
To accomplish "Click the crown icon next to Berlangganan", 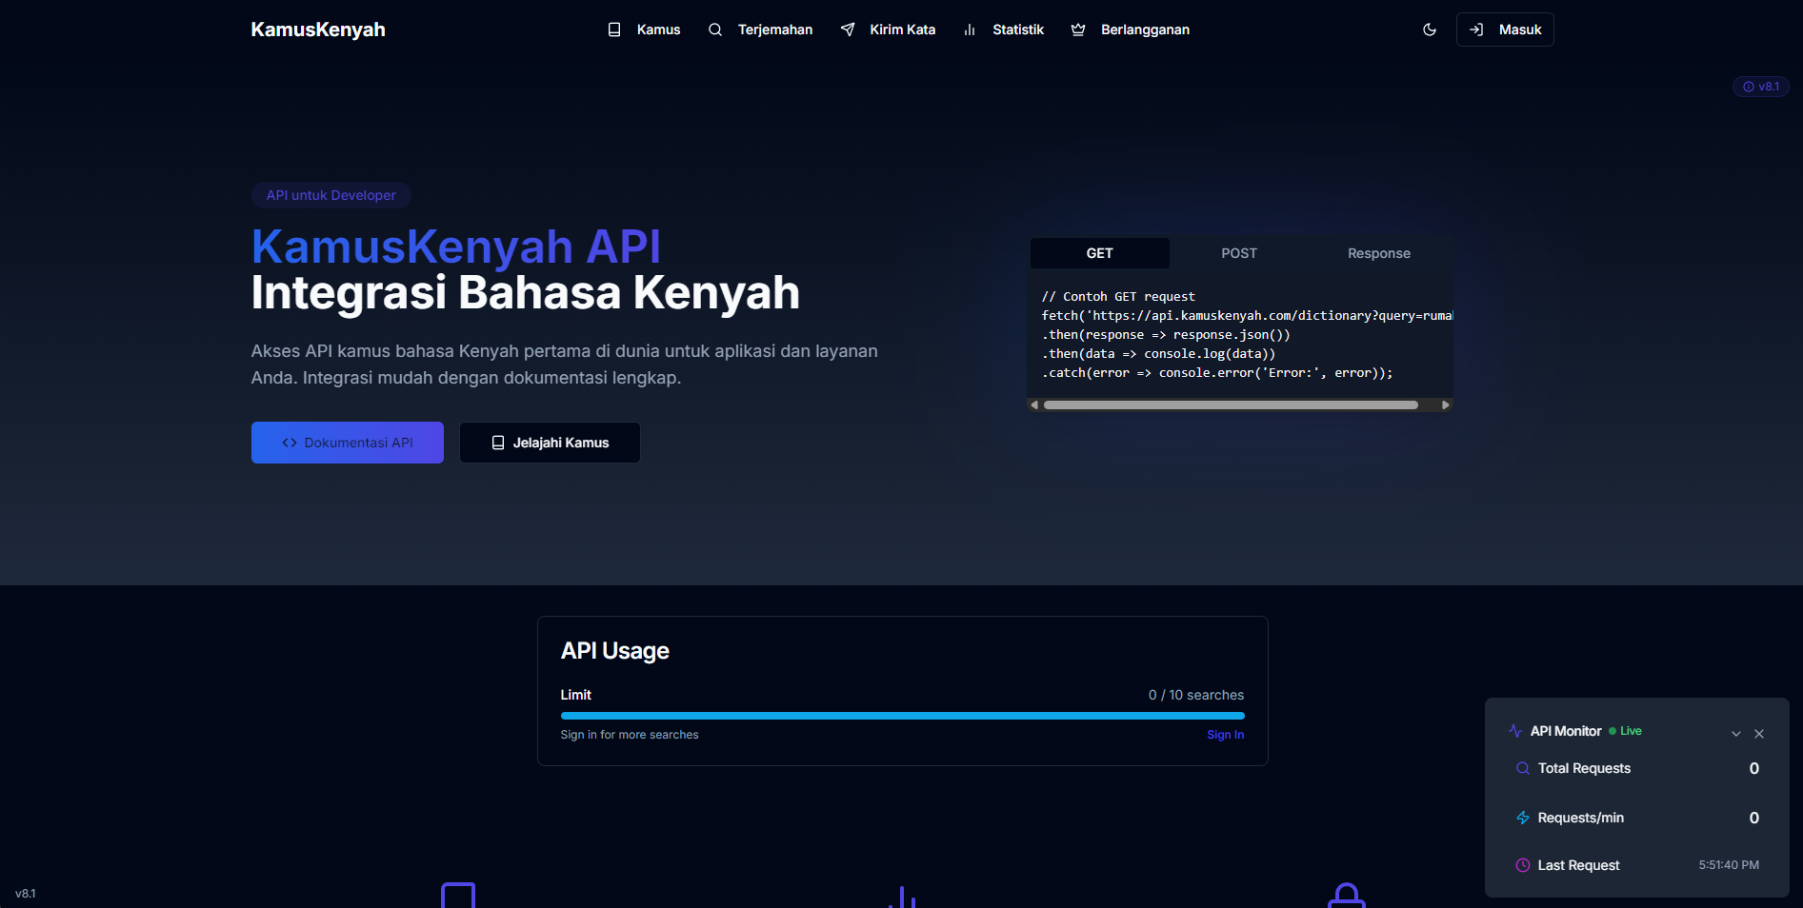I will [1078, 30].
